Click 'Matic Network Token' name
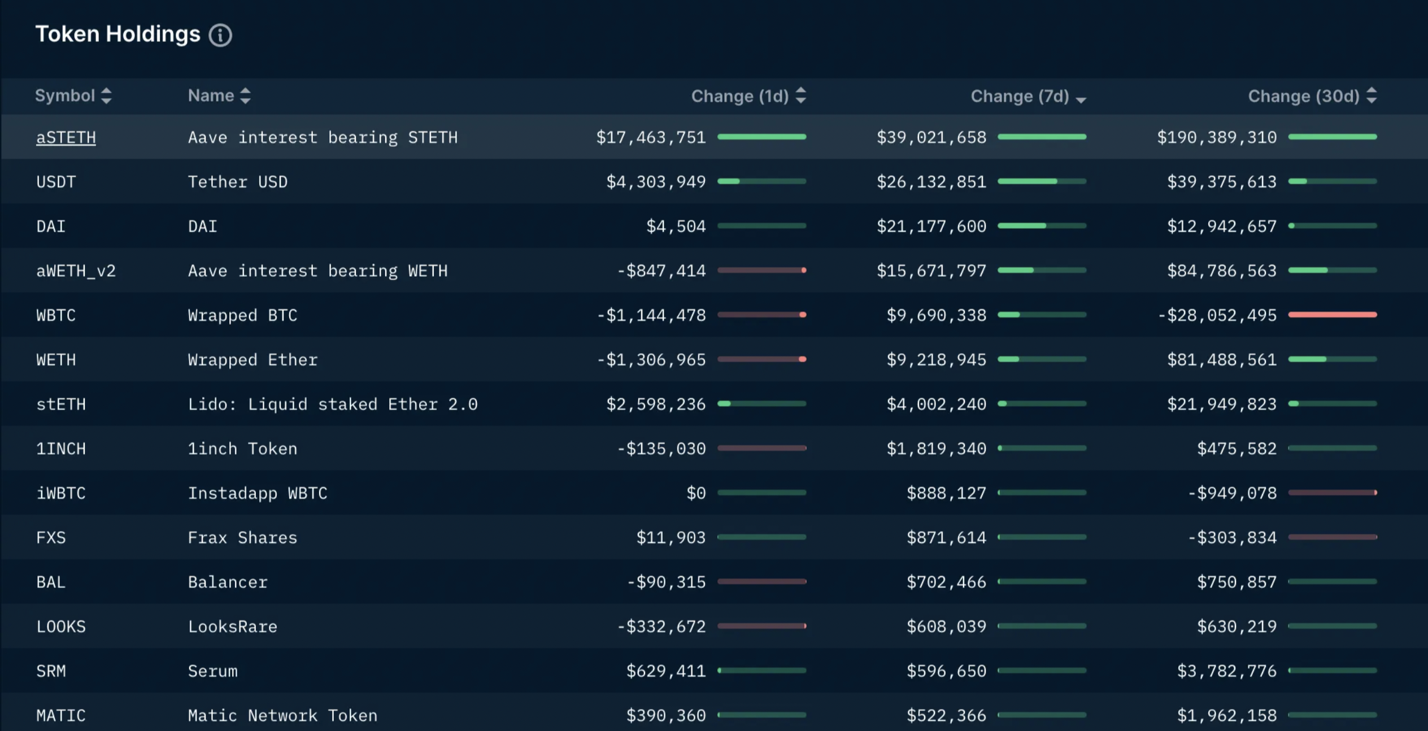This screenshot has width=1428, height=731. (282, 716)
